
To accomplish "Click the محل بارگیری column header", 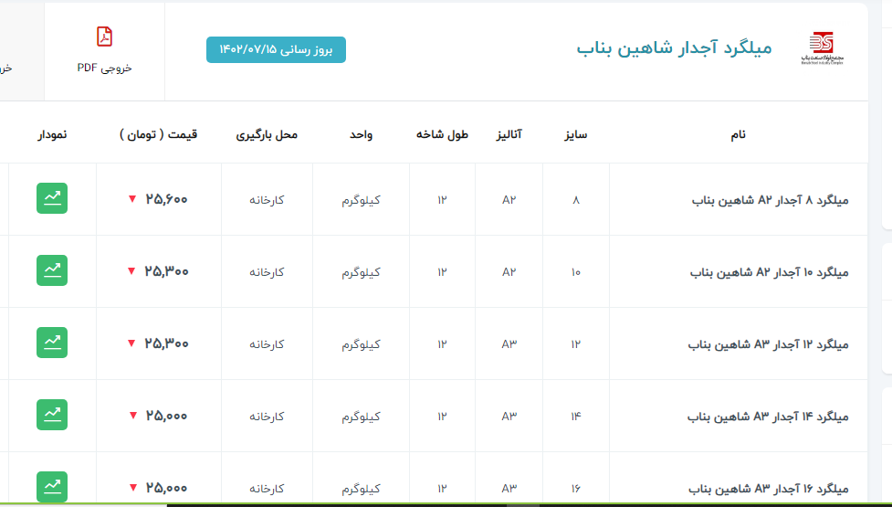I will (267, 135).
